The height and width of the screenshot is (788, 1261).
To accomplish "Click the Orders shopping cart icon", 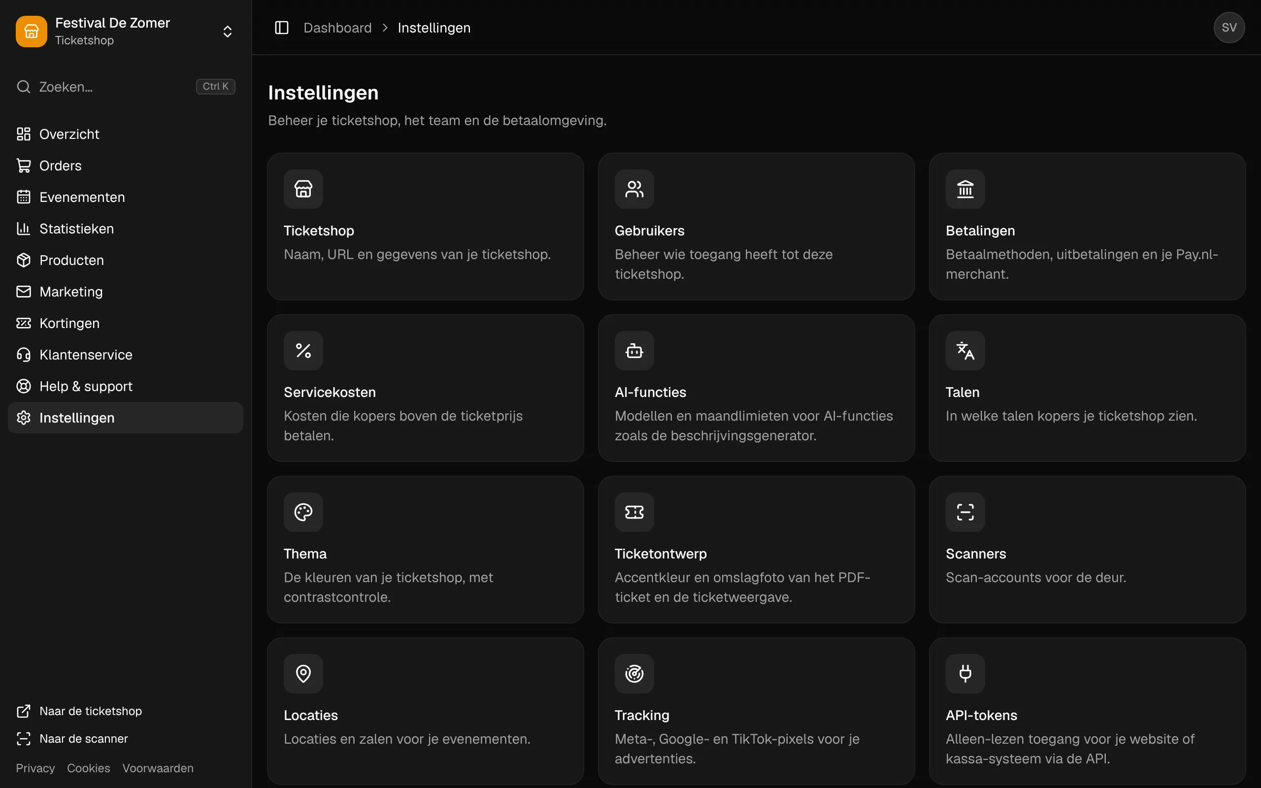I will pos(24,166).
